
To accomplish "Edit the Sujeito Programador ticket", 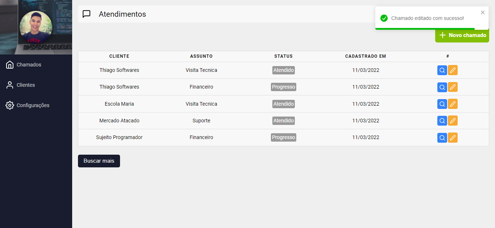I will coord(453,138).
